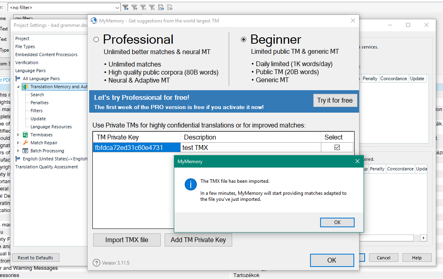Viewport: 443px width, 279px height.
Task: Select the fbfdca72ed31c60e4731 key cell
Action: [137, 148]
